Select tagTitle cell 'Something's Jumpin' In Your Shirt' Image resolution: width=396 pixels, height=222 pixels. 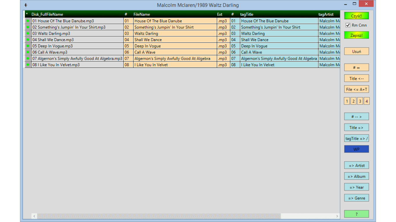[279, 27]
